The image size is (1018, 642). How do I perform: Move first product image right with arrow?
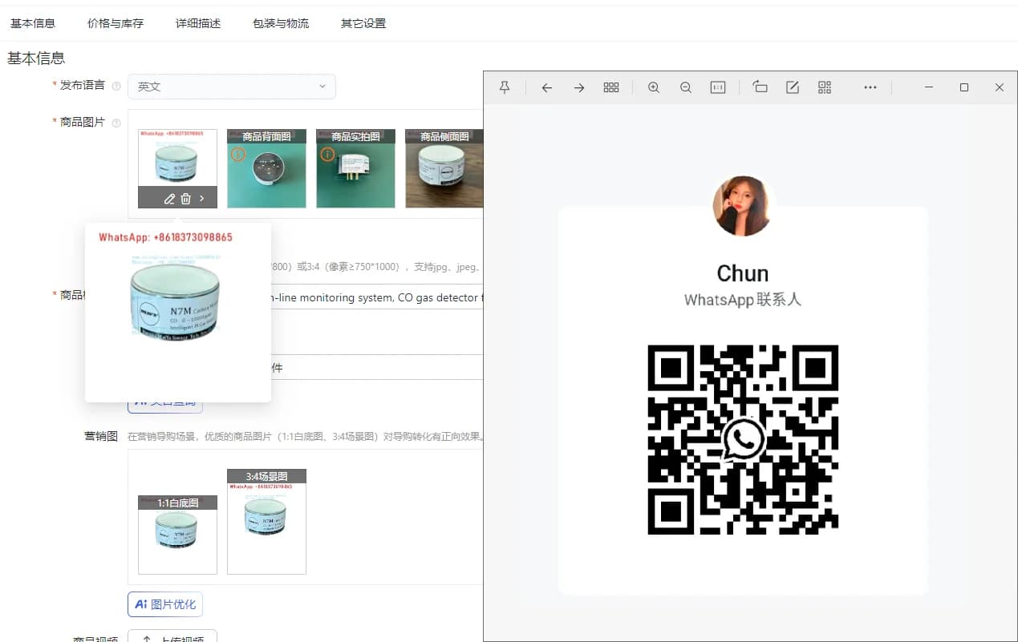point(202,198)
